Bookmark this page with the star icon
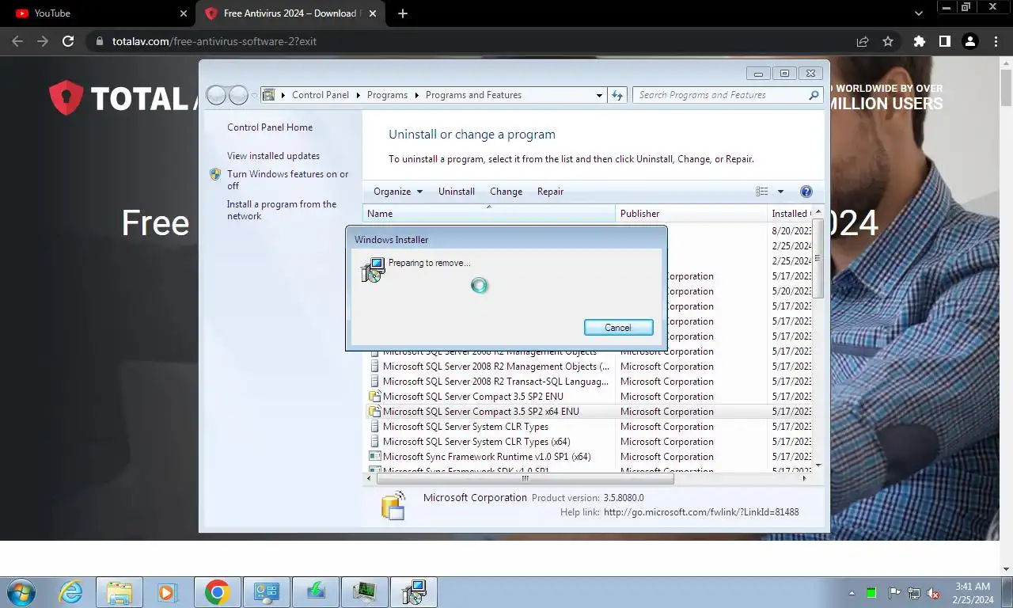The image size is (1013, 608). (x=888, y=41)
